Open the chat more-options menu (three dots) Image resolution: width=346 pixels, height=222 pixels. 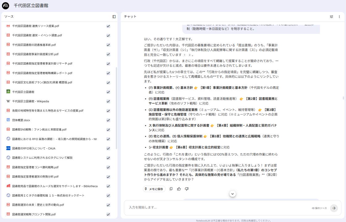point(339,17)
